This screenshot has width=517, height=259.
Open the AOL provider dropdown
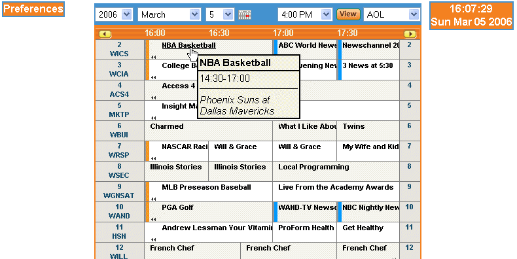tap(392, 14)
